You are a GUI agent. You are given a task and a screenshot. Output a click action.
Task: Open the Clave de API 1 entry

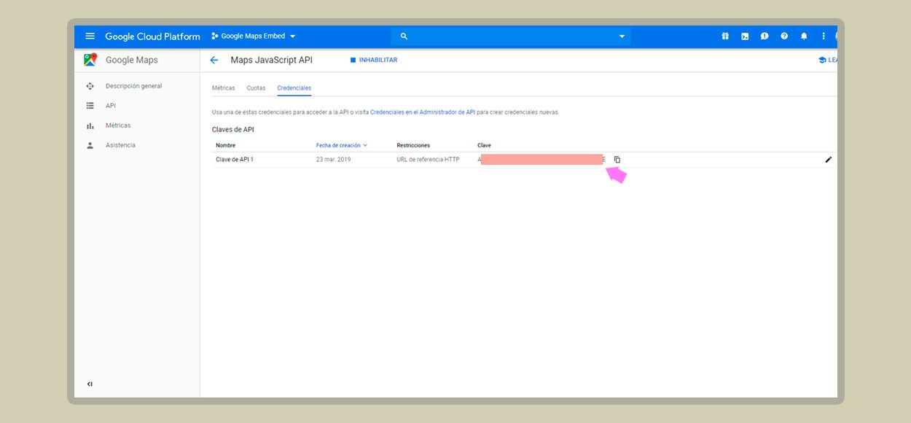tap(235, 160)
